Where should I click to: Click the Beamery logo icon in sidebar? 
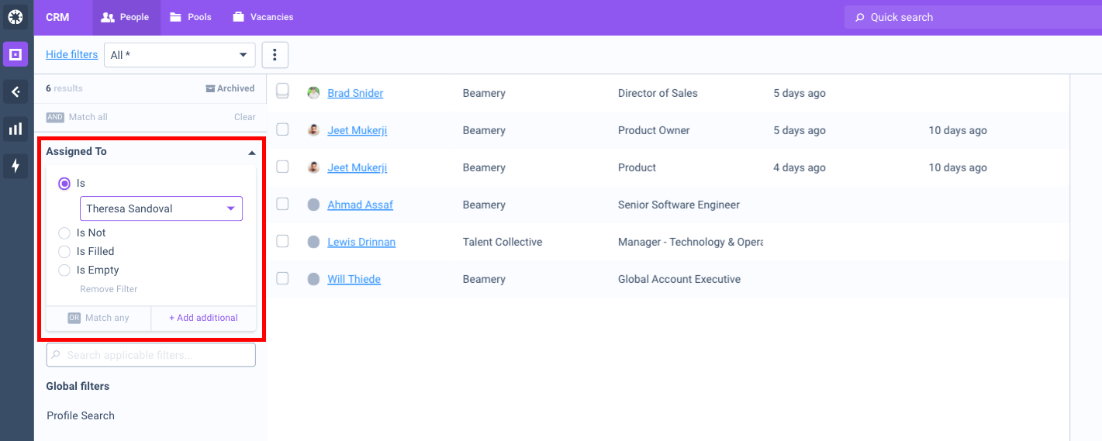[x=16, y=16]
